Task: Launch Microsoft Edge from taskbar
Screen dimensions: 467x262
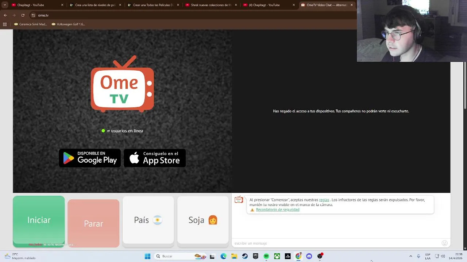Action: [x=223, y=256]
